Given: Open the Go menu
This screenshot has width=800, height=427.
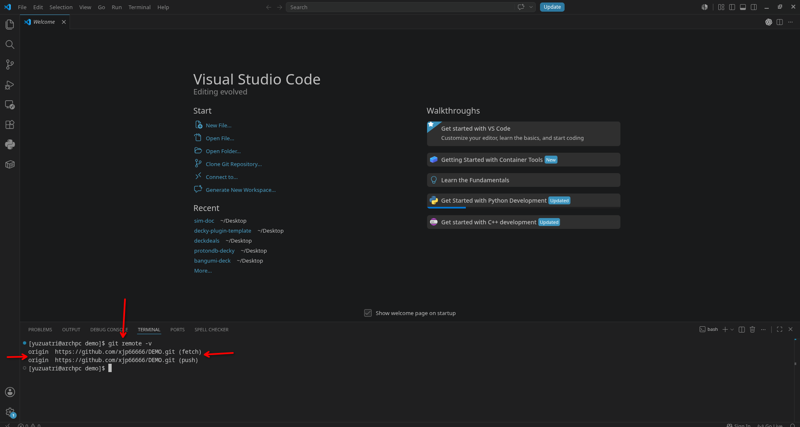Looking at the screenshot, I should pos(101,7).
